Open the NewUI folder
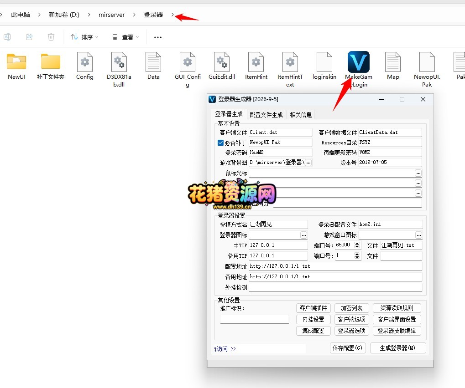 pos(16,66)
